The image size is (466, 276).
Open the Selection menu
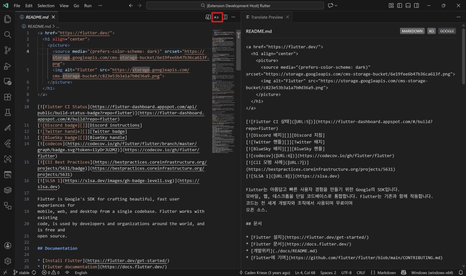point(46,5)
